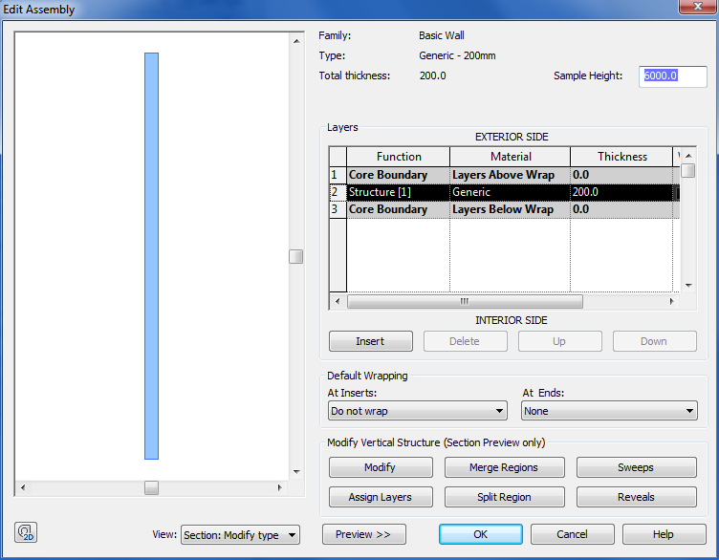The width and height of the screenshot is (719, 560).
Task: Click the Sweeps button
Action: coord(636,467)
